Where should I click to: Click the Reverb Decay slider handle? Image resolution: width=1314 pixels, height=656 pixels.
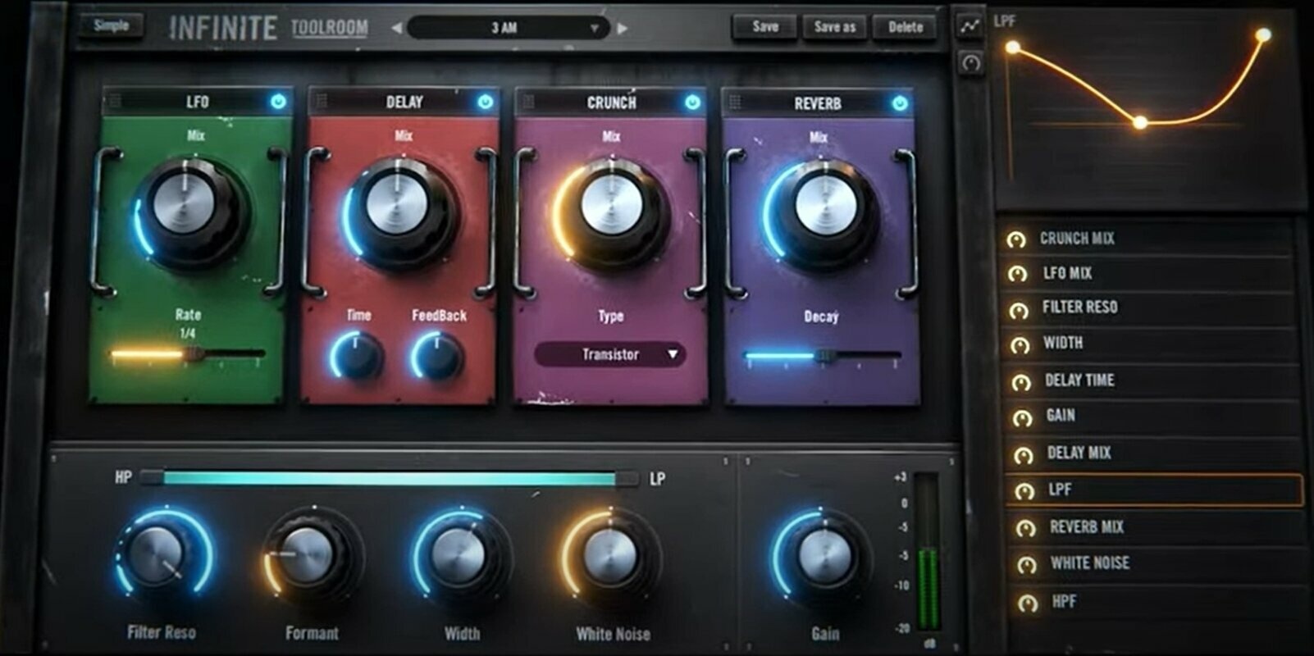coord(826,356)
